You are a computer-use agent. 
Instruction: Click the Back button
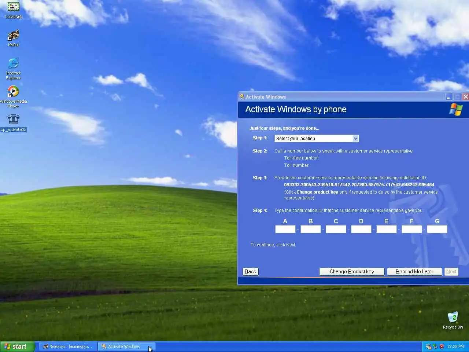[250, 272]
